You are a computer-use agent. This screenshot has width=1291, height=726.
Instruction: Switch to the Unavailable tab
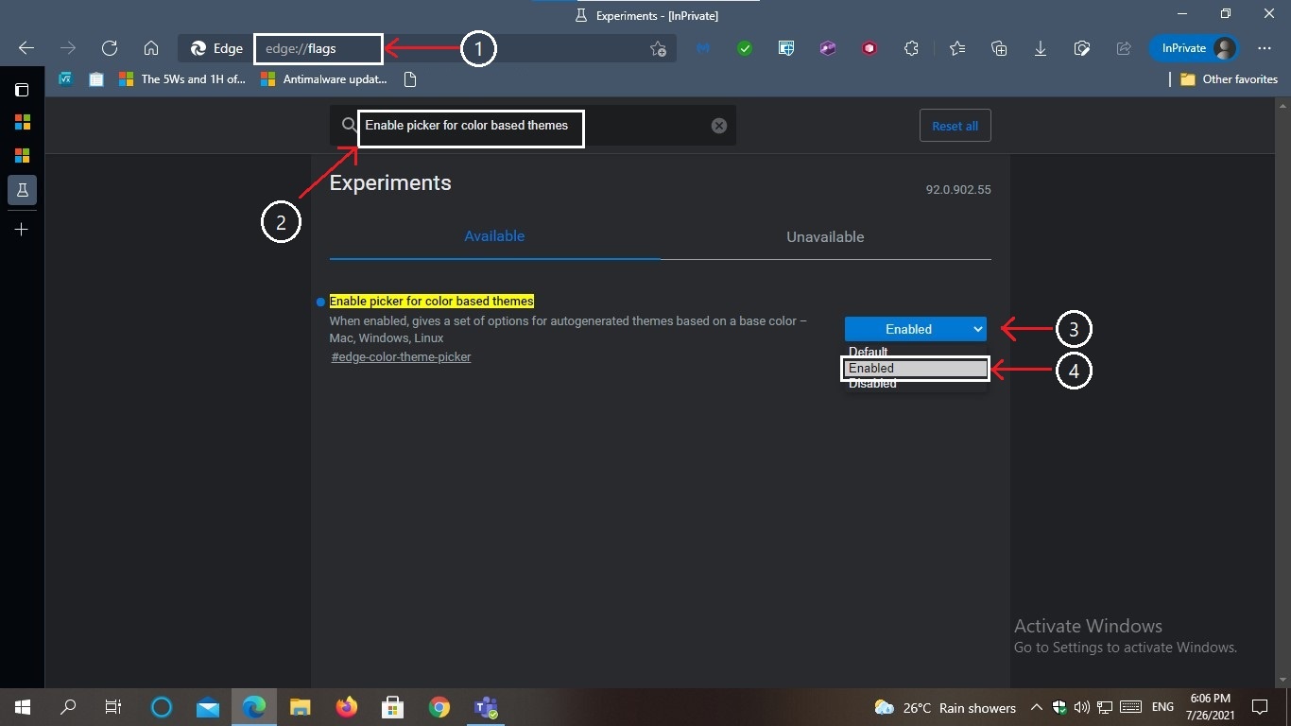point(825,236)
